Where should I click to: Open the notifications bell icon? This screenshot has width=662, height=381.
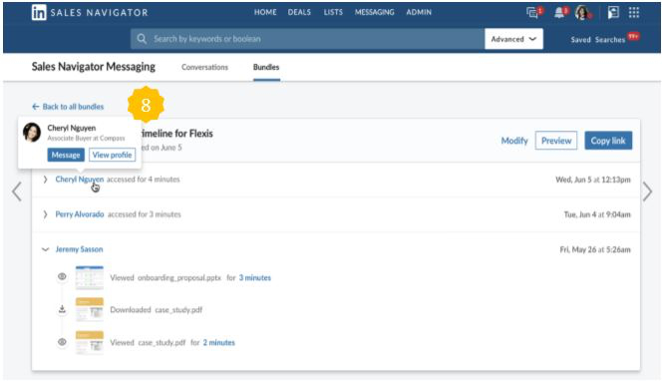(x=560, y=13)
